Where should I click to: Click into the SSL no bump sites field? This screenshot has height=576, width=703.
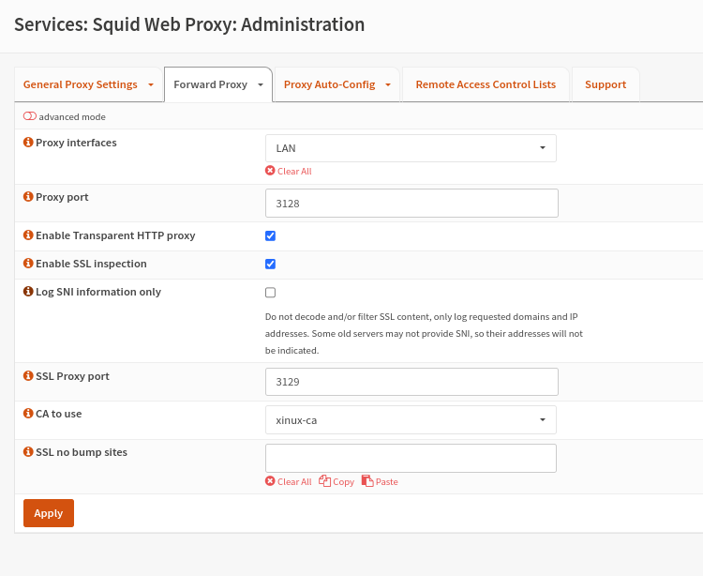[411, 458]
